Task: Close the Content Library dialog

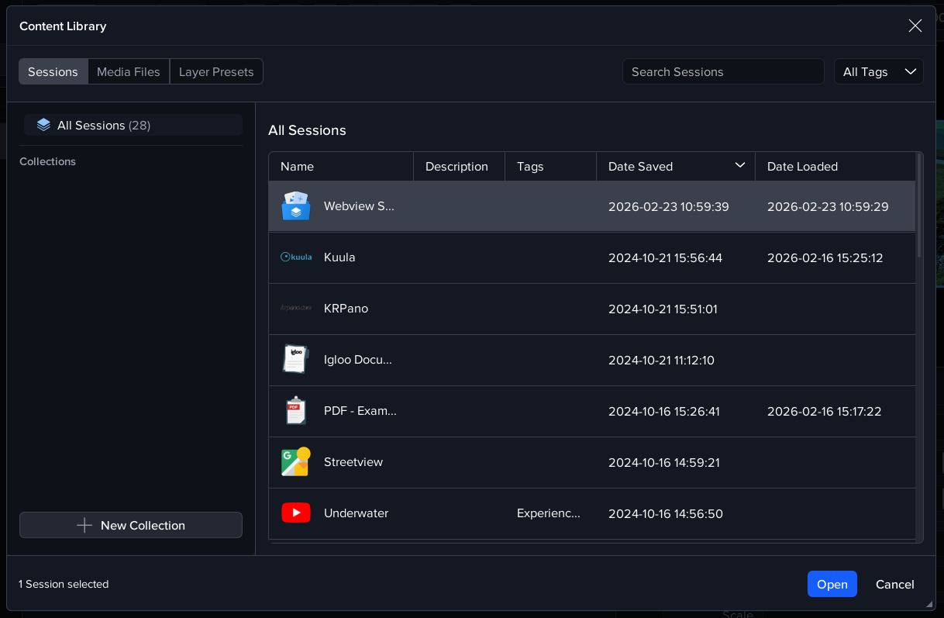Action: point(915,26)
